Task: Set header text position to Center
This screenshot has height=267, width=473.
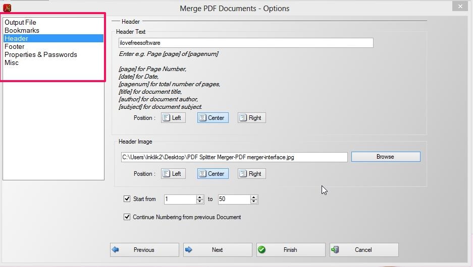Action: (213, 118)
